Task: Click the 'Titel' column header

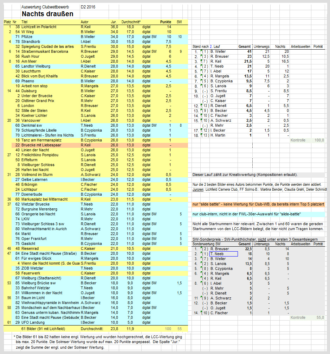Action: point(24,22)
